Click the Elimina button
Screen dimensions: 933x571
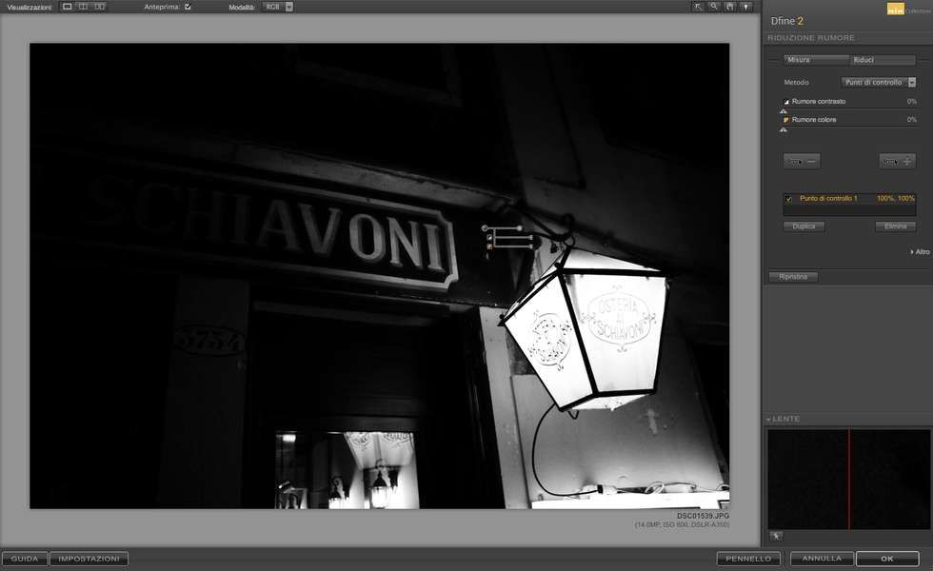coord(895,226)
